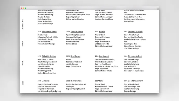Image resolution: width=179 pixels, height=101 pixels.
Task: Open the Don Giovanni link
Action: click(104, 56)
